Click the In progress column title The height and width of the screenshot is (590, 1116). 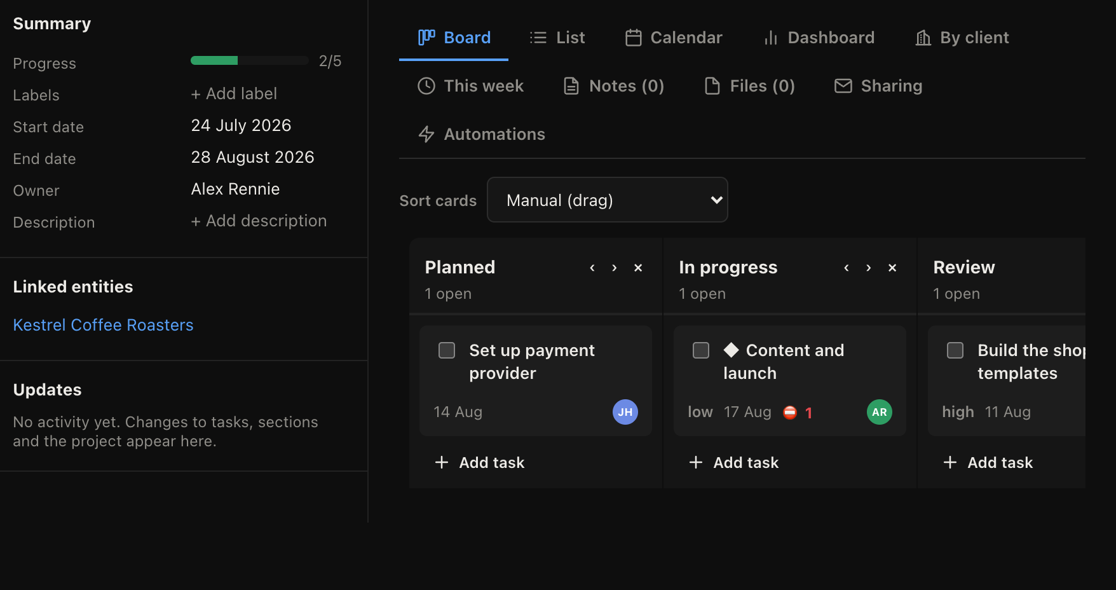click(x=728, y=267)
